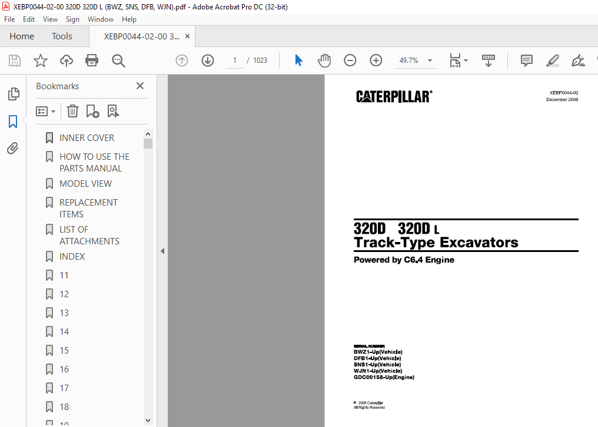This screenshot has width=598, height=427.
Task: Open the Help menu
Action: click(129, 19)
